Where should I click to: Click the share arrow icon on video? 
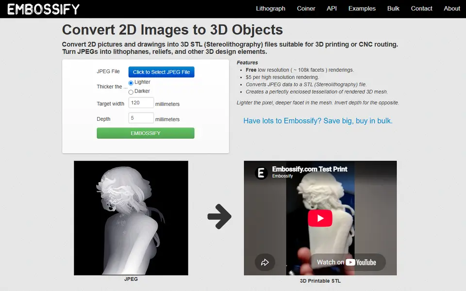[265, 262]
